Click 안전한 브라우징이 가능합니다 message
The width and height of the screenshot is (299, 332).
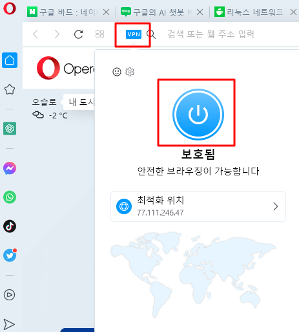(x=198, y=171)
